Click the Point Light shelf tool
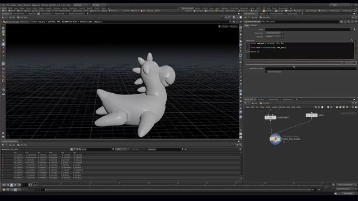Image resolution: width=358 pixels, height=201 pixels. pos(199,11)
